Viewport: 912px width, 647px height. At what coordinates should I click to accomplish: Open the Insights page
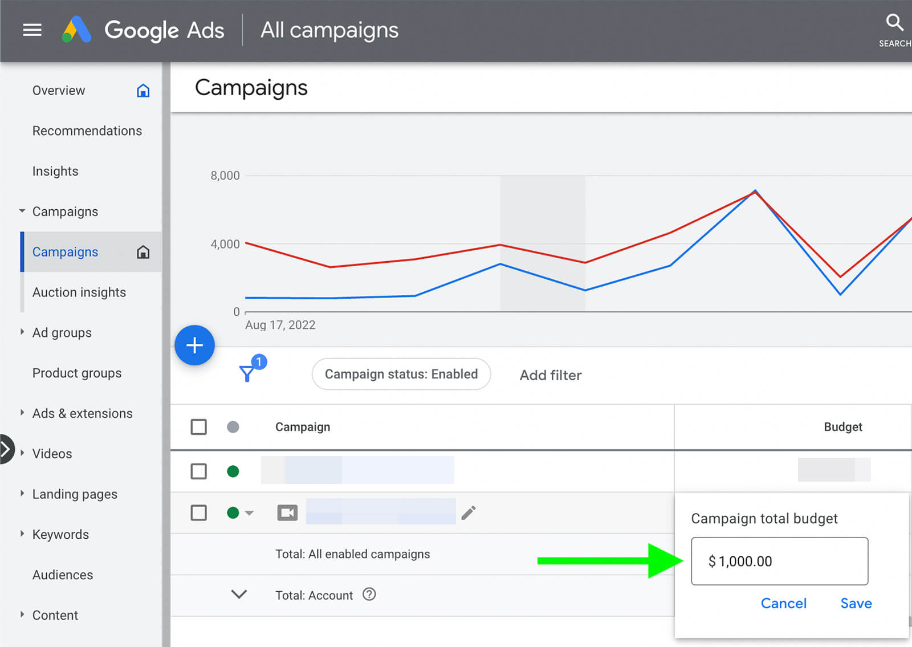(55, 172)
